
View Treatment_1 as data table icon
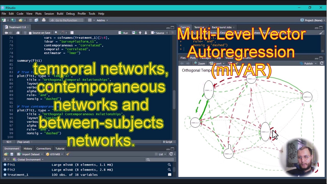(169, 175)
